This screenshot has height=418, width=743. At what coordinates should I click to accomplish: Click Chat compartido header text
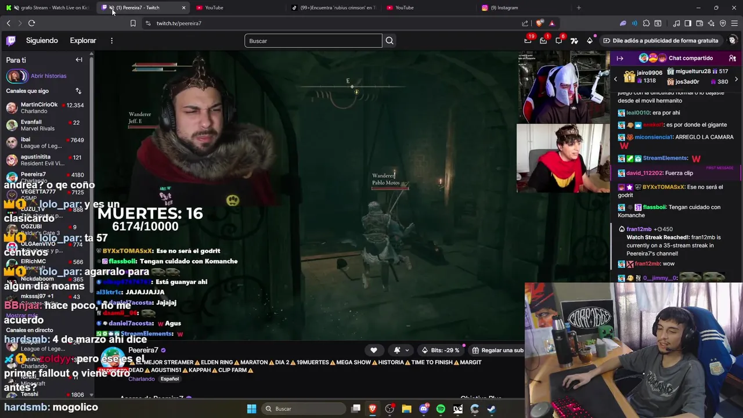pos(691,58)
